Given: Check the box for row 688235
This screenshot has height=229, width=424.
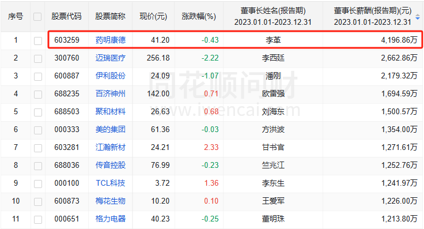Looking at the screenshot, I should pyautogui.click(x=38, y=95).
